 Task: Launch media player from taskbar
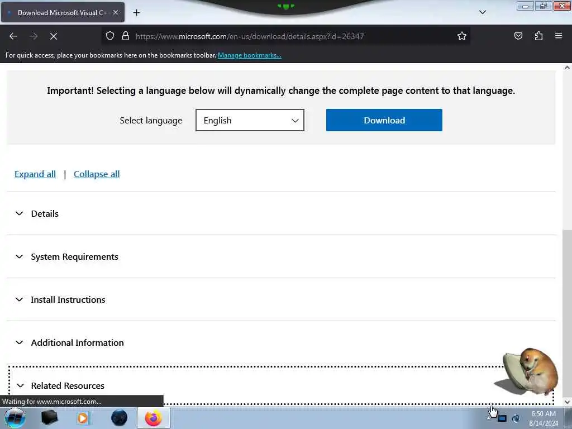coord(83,418)
